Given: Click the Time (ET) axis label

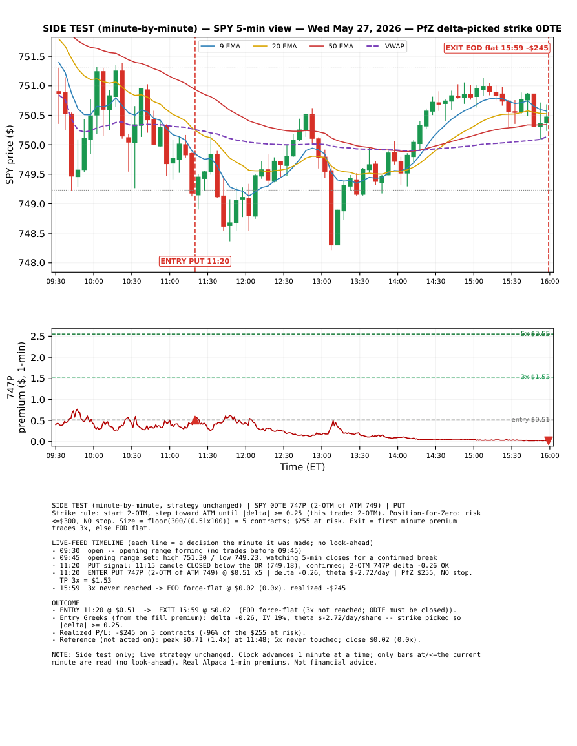Looking at the screenshot, I should click(x=302, y=467).
